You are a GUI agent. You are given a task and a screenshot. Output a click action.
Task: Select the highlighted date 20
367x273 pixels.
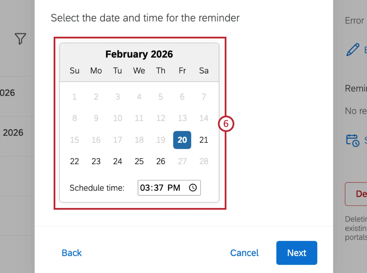pyautogui.click(x=182, y=140)
